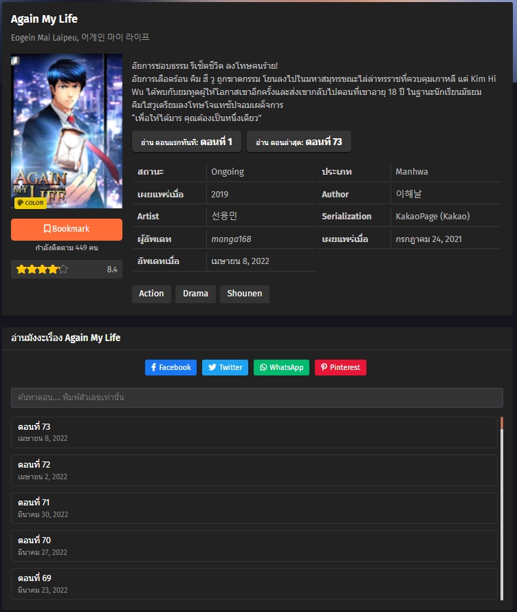Viewport: 517px width, 612px height.
Task: Open first chapter ตอนที่ 1 button
Action: point(186,142)
